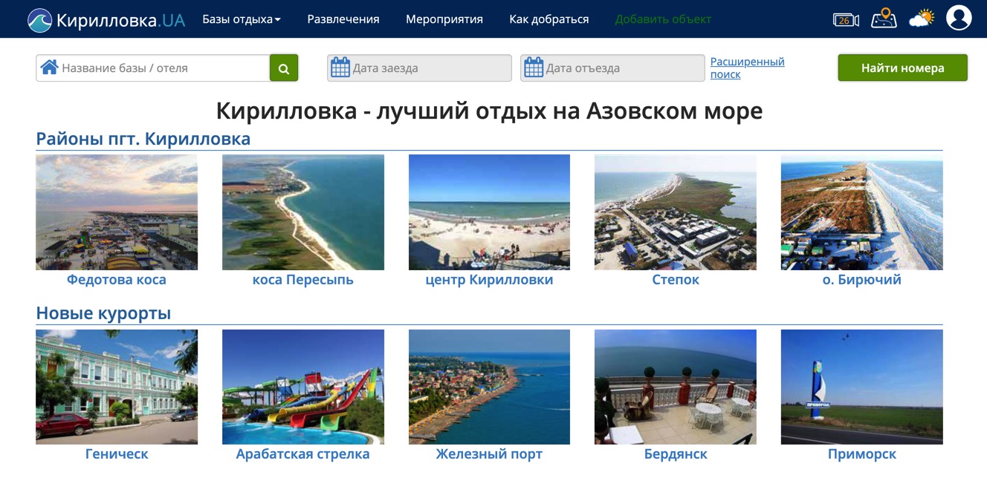Open the user profile avatar icon
The image size is (987, 478).
(959, 18)
